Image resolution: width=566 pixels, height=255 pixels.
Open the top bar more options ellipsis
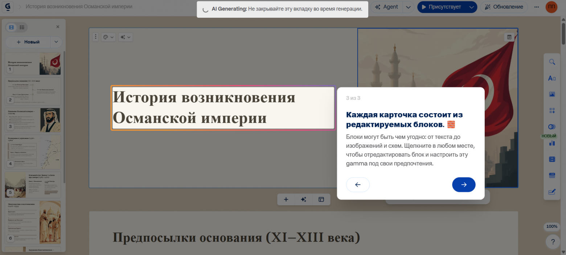pyautogui.click(x=537, y=7)
